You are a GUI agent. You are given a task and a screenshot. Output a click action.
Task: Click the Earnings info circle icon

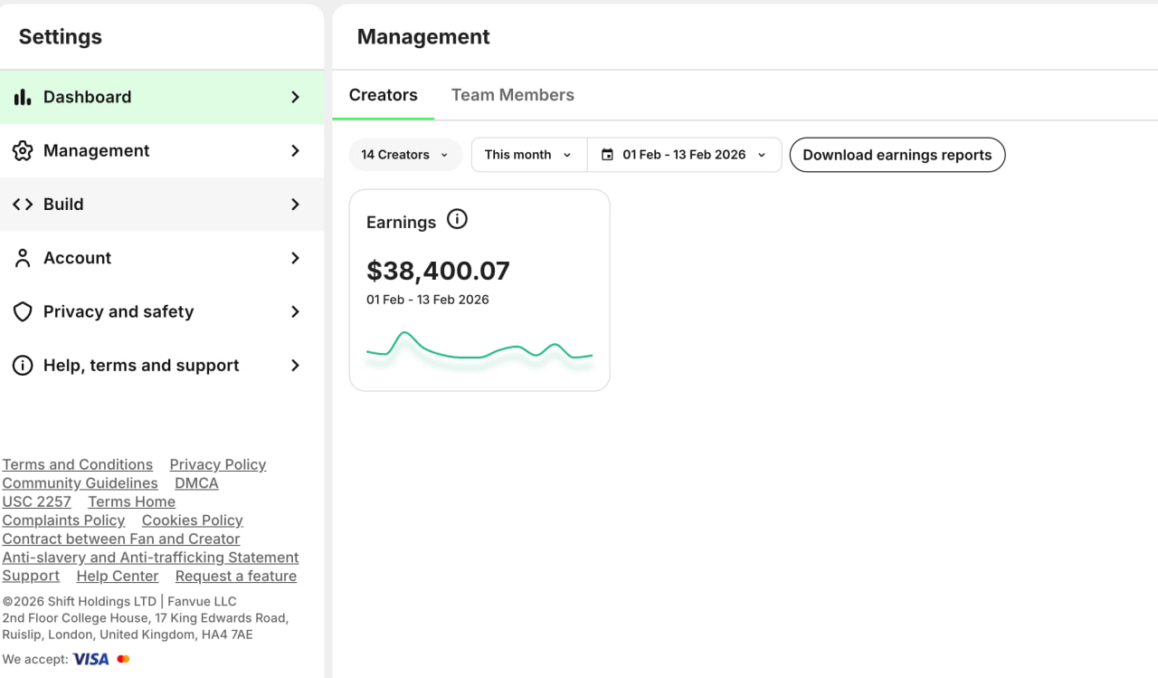[458, 219]
